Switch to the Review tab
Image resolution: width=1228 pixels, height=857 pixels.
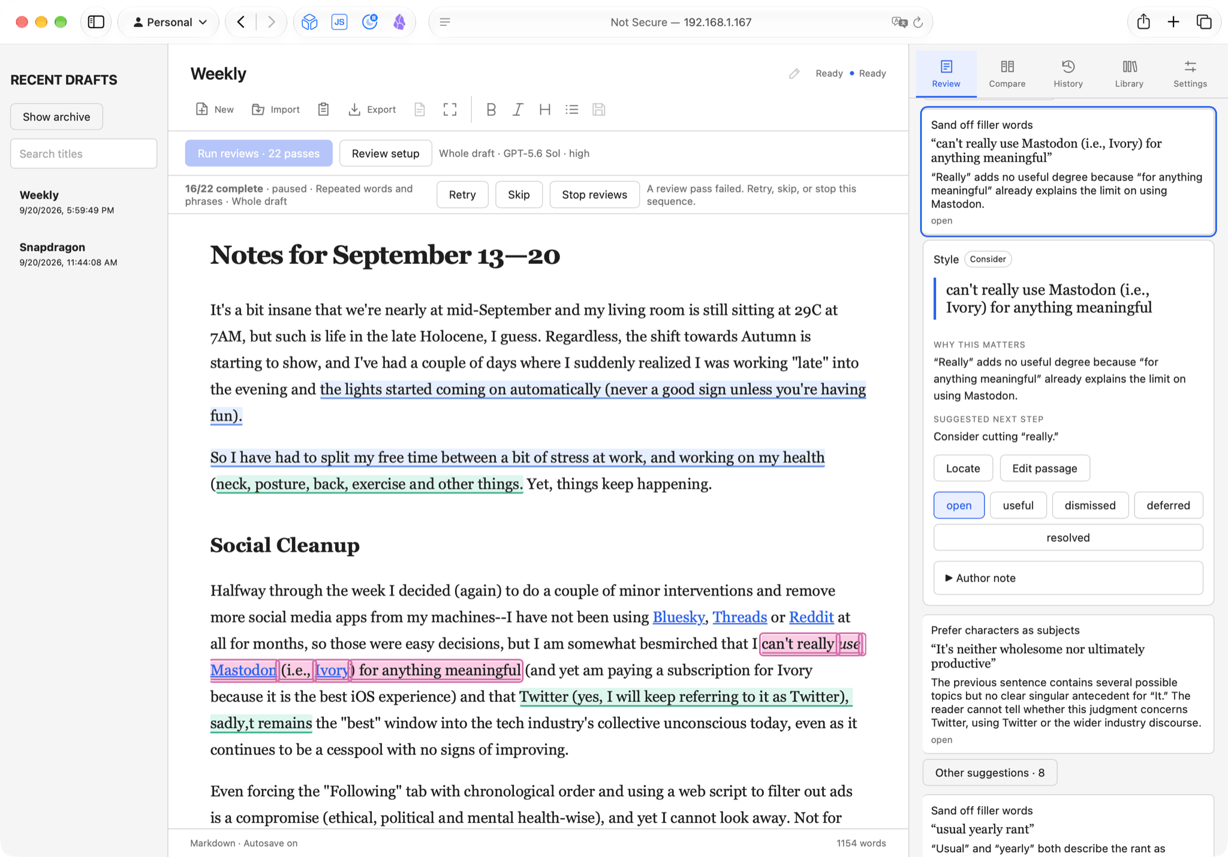(946, 74)
